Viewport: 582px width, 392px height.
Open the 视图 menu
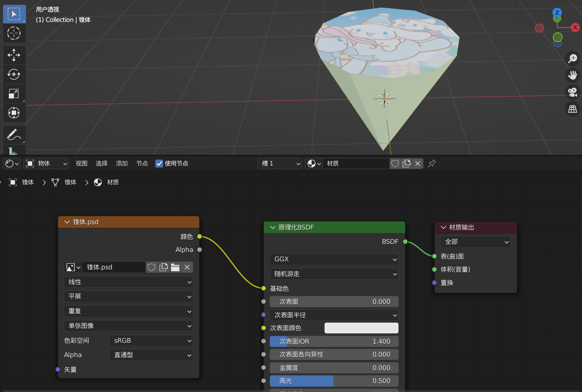click(81, 163)
